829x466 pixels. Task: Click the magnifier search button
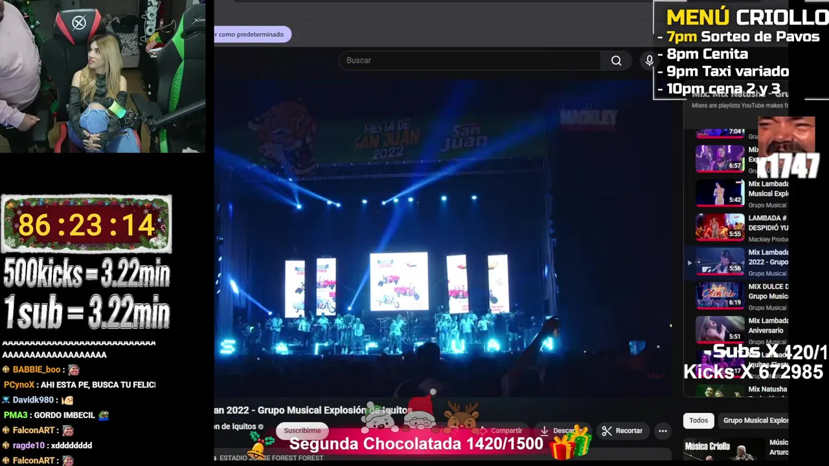[616, 60]
